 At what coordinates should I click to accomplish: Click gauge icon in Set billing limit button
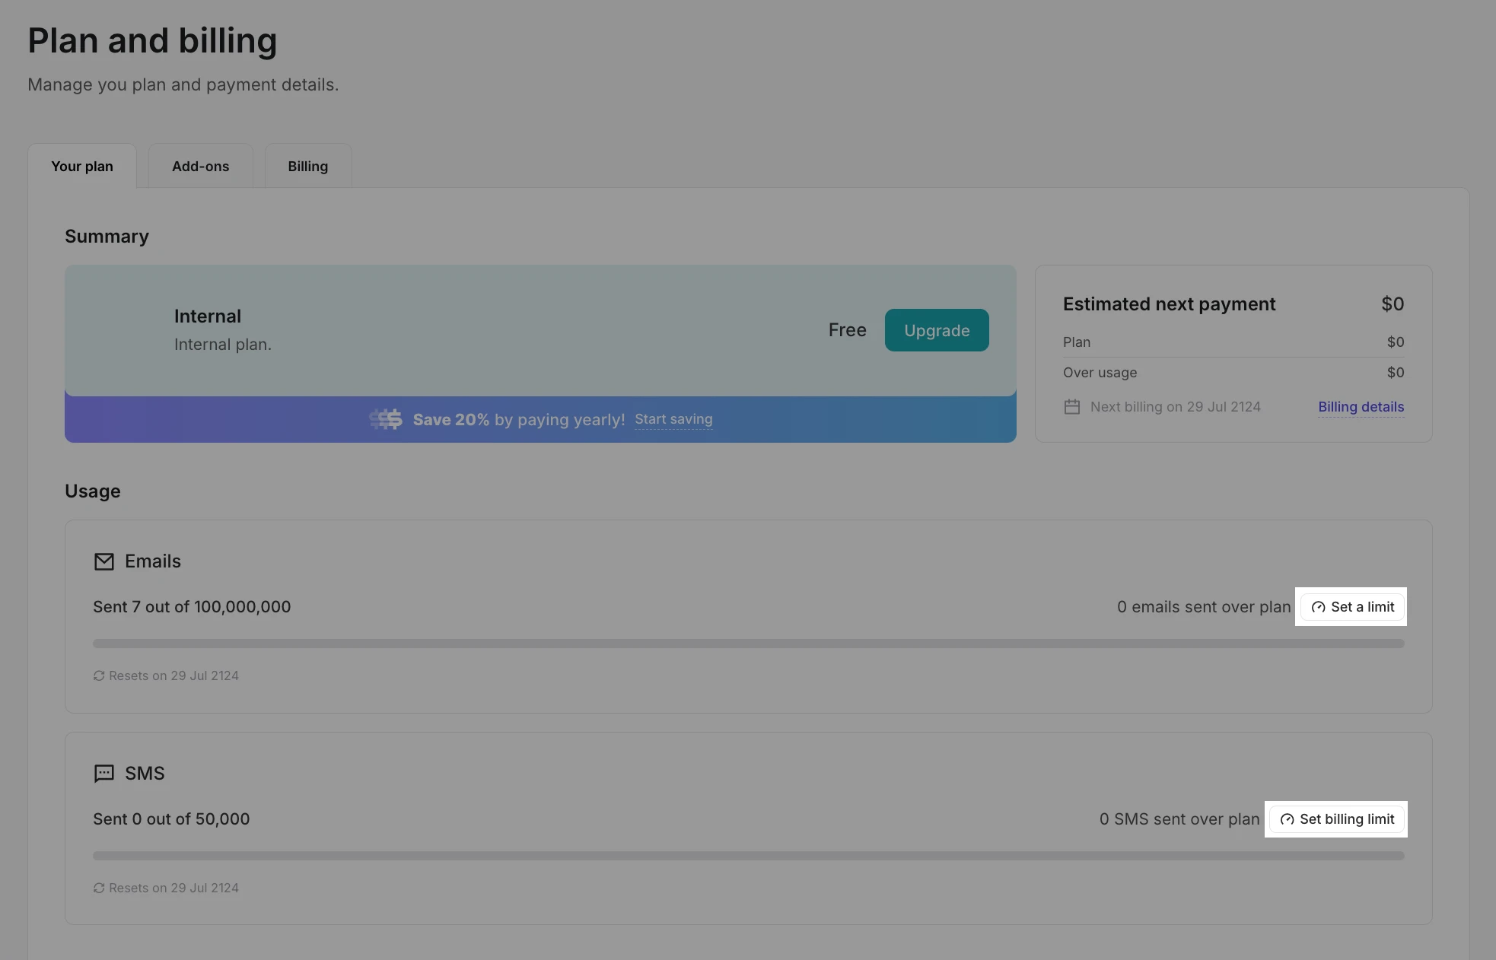[1287, 819]
